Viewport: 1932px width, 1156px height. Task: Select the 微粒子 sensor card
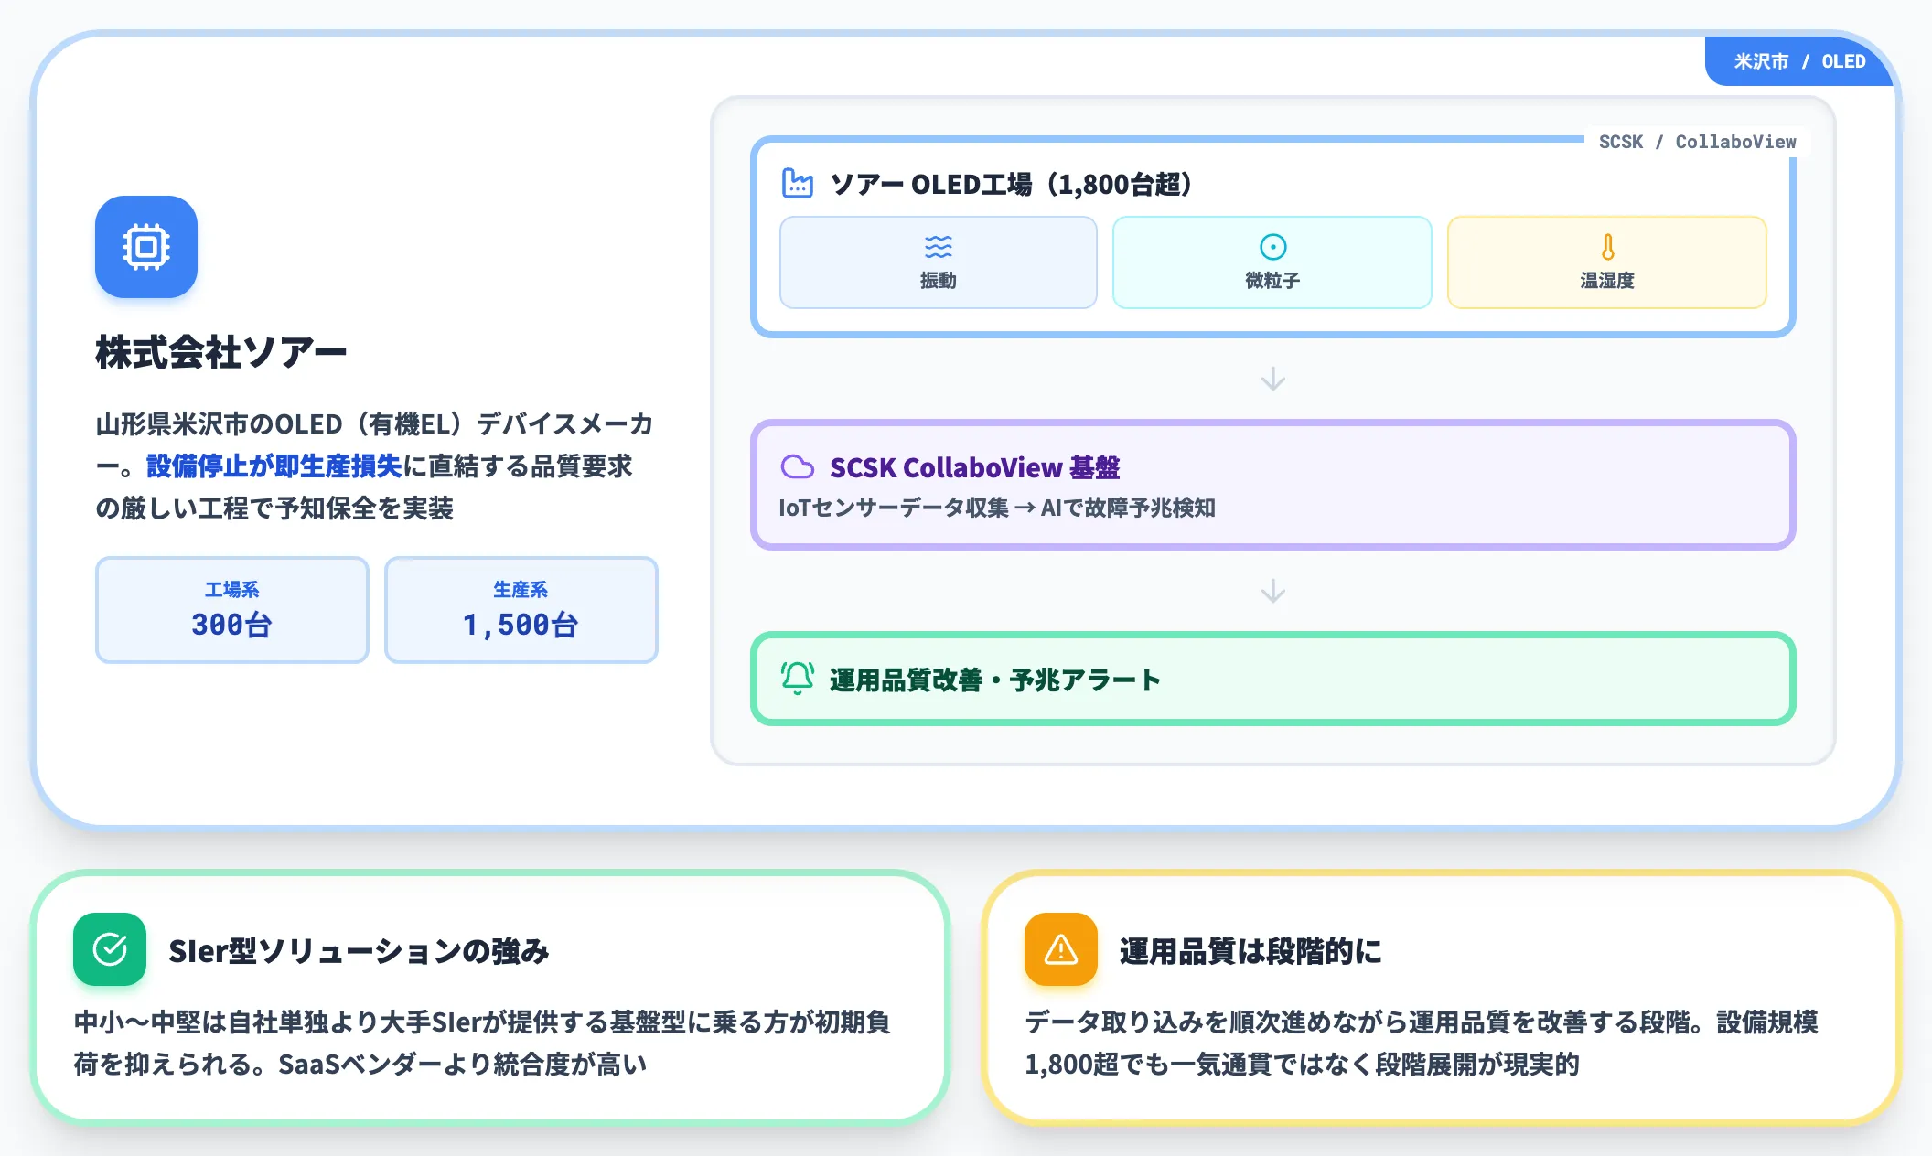(x=1272, y=262)
